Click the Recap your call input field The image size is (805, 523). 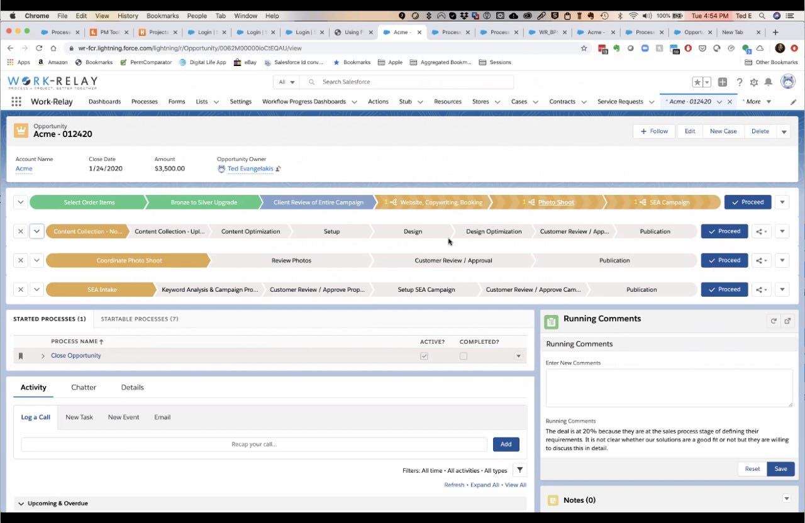pyautogui.click(x=253, y=444)
